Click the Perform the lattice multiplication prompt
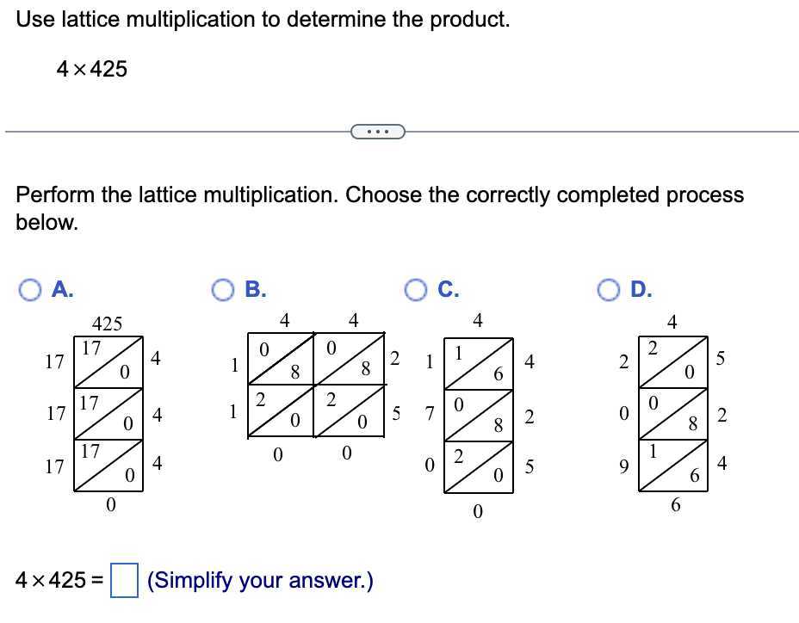 click(380, 207)
